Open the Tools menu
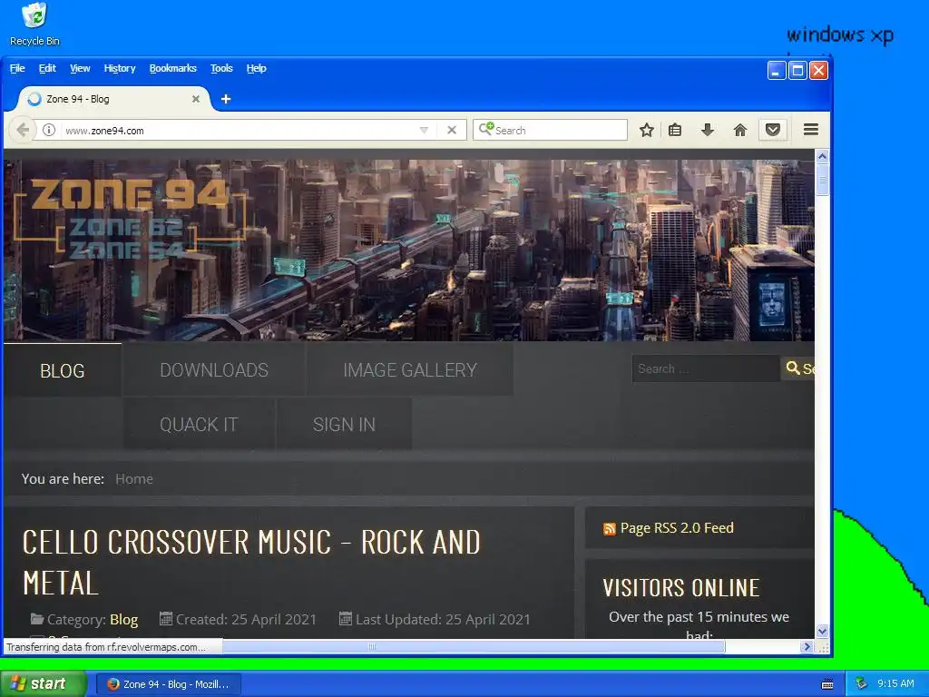 click(221, 68)
